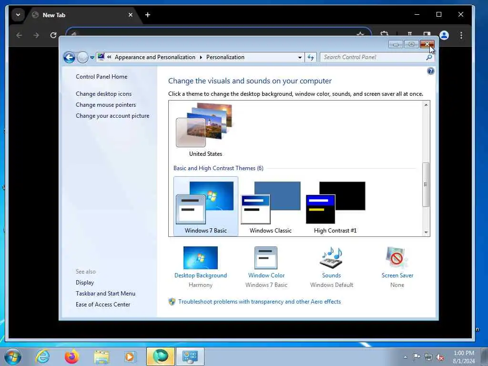Open the browser profile icon
The height and width of the screenshot is (366, 488).
(444, 35)
